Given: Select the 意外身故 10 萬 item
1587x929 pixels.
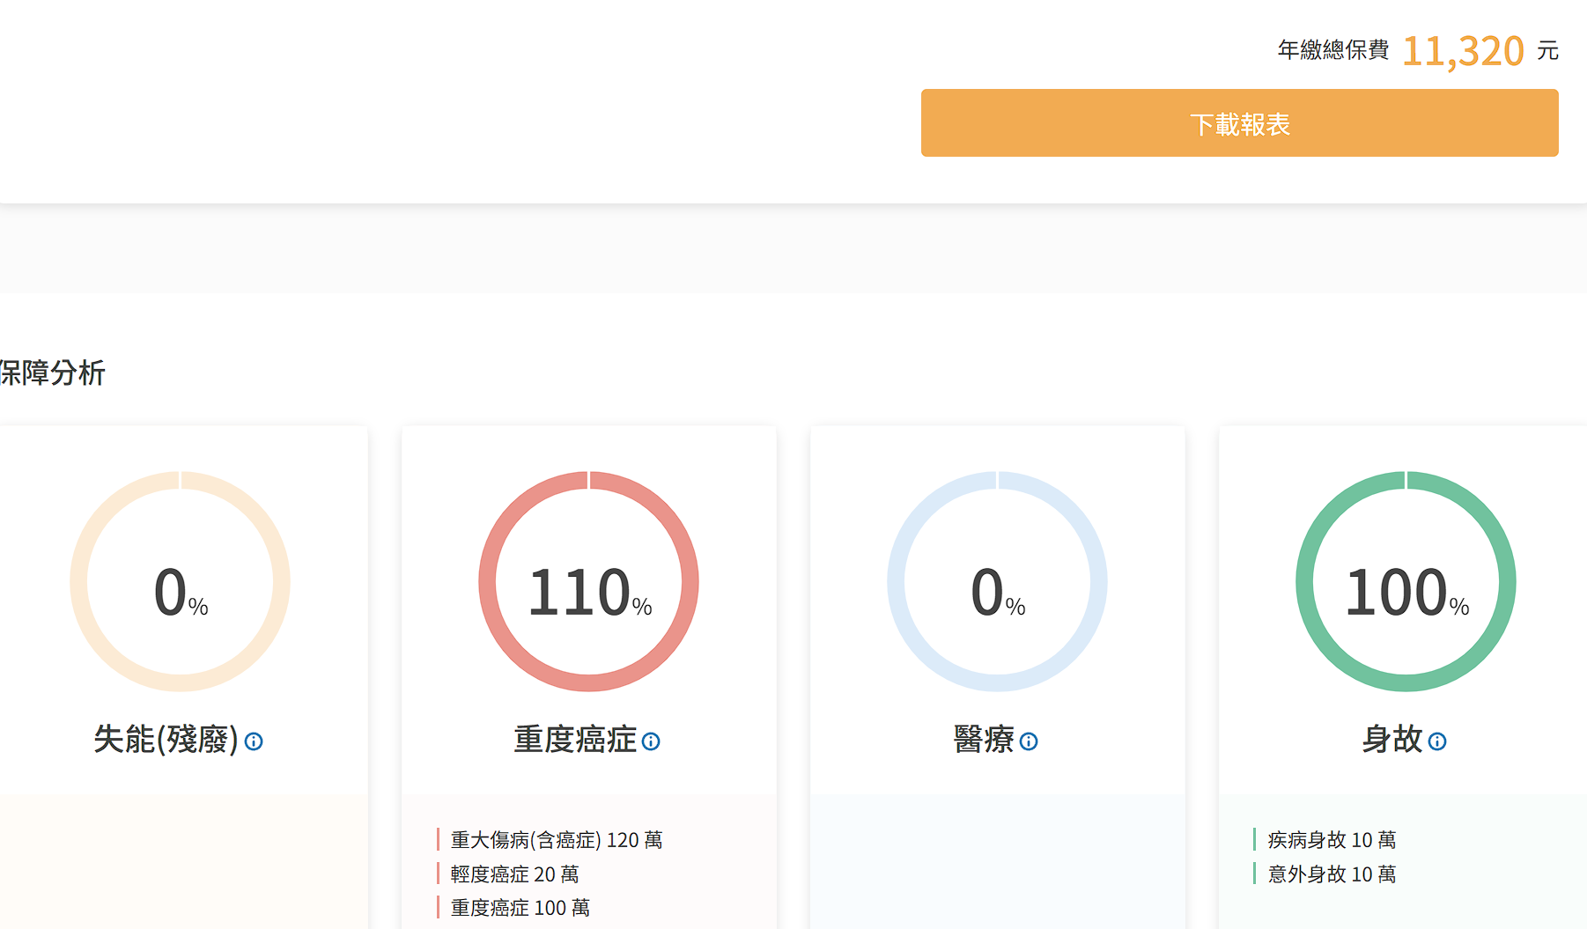Looking at the screenshot, I should point(1332,874).
